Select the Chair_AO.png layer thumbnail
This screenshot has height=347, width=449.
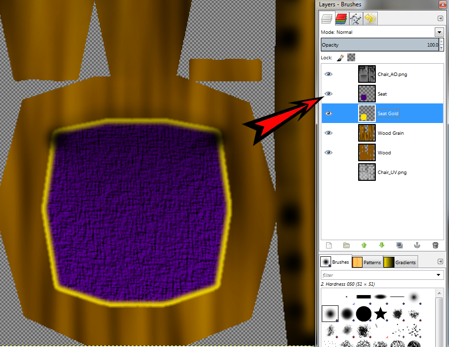point(367,74)
